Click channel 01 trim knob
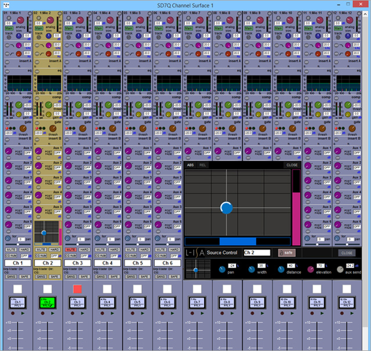This screenshot has width=371, height=351. (19, 36)
